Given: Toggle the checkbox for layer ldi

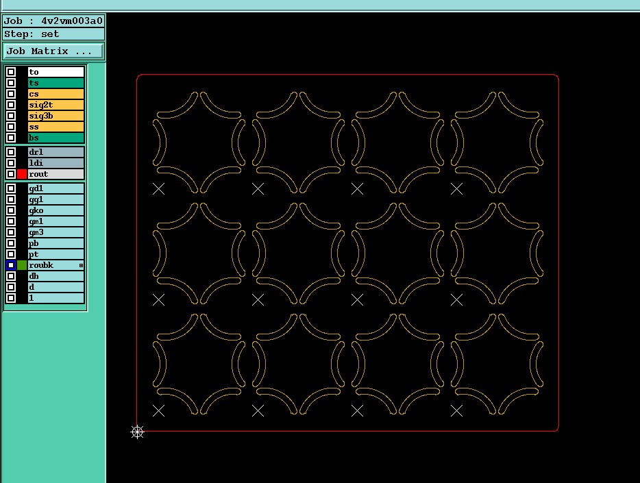Looking at the screenshot, I should pos(11,163).
